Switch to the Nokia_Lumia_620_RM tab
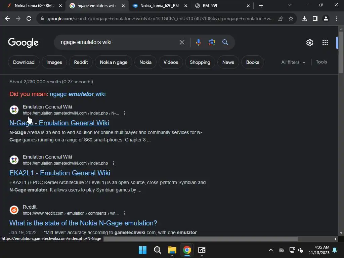 point(160,6)
